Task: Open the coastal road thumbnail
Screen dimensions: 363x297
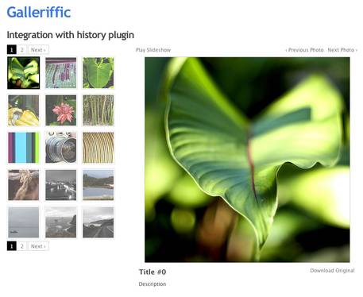Action: click(98, 222)
